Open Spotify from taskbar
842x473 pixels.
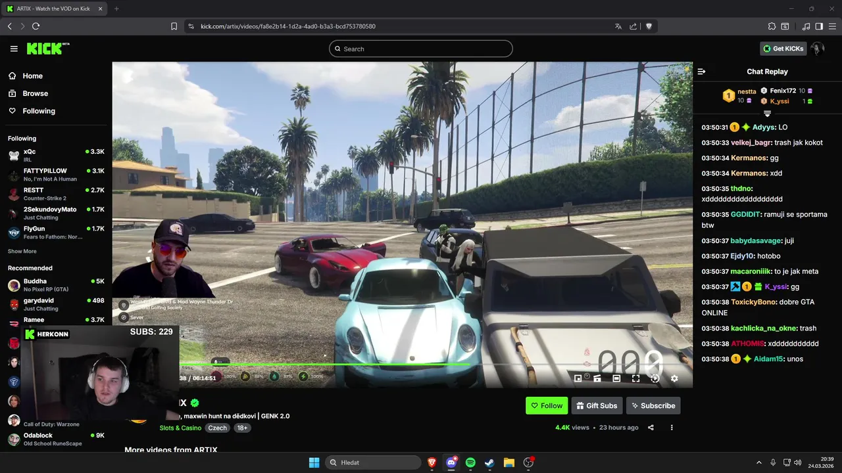(x=470, y=462)
